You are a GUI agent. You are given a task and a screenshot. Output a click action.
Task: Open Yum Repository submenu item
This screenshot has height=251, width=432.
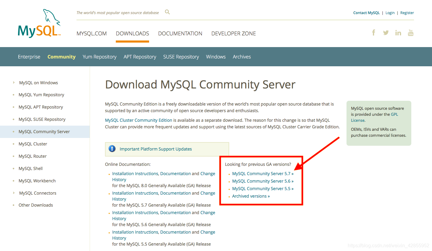point(100,57)
